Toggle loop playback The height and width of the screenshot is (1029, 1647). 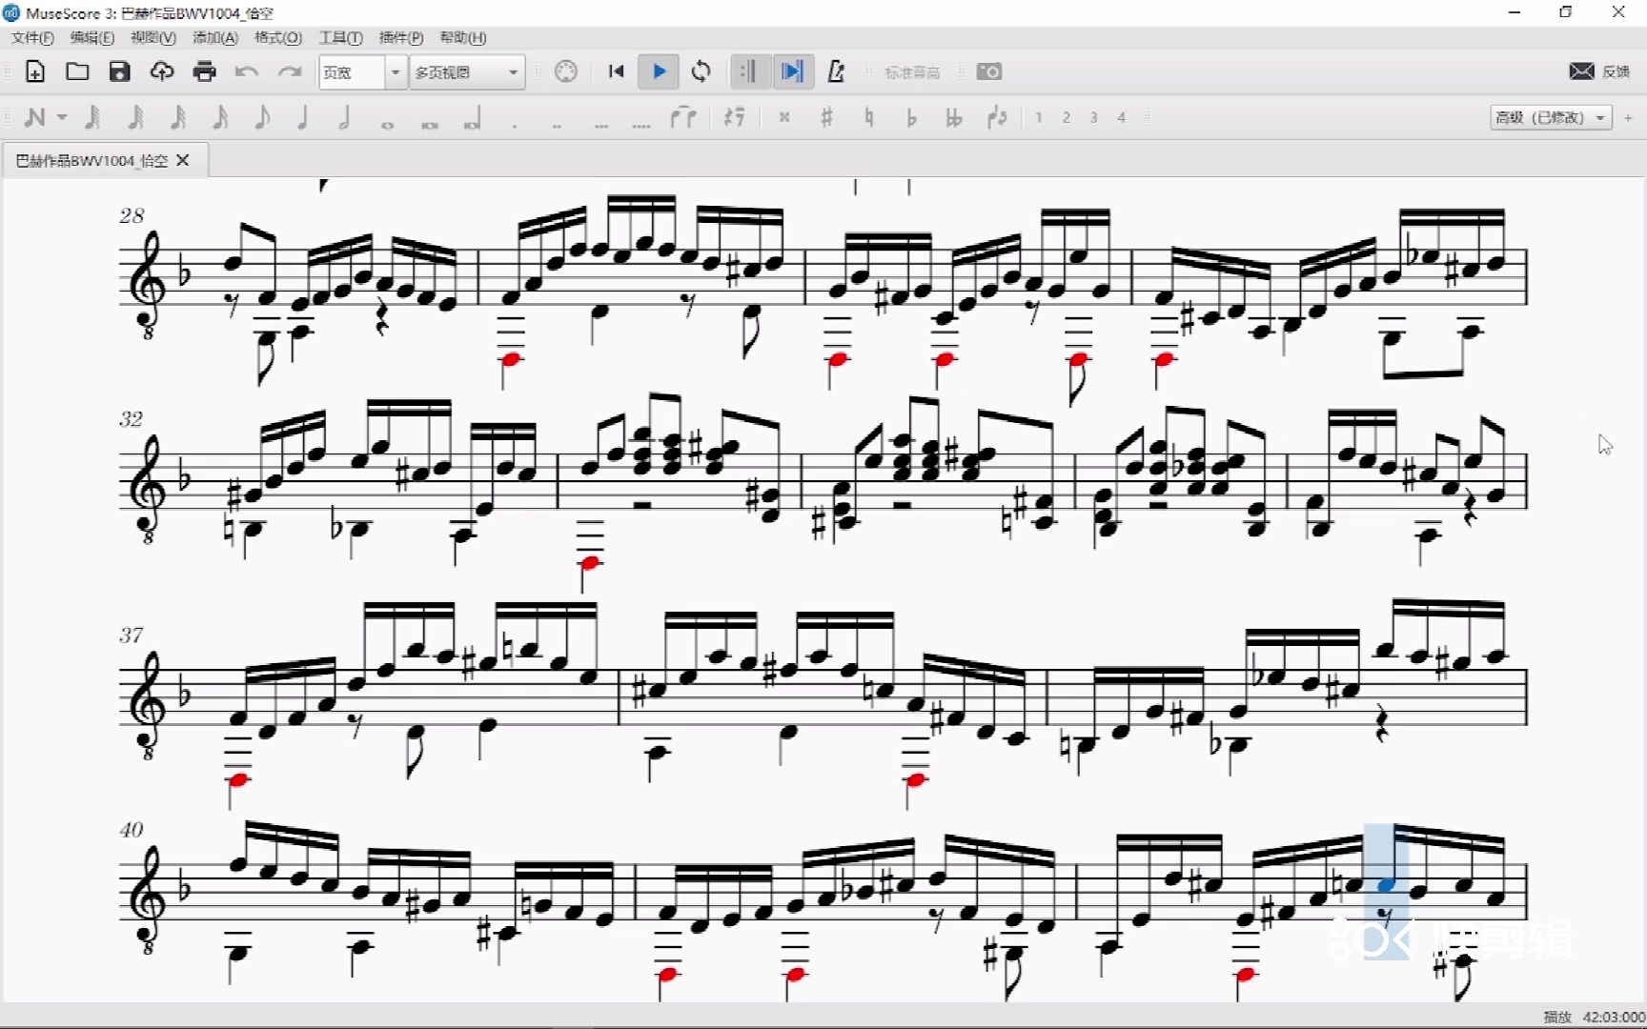click(701, 71)
